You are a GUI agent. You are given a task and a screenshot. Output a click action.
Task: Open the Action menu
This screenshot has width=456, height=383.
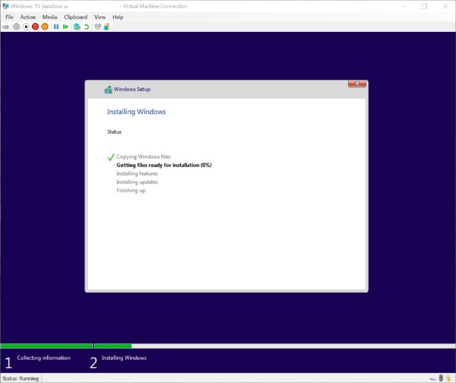point(28,17)
